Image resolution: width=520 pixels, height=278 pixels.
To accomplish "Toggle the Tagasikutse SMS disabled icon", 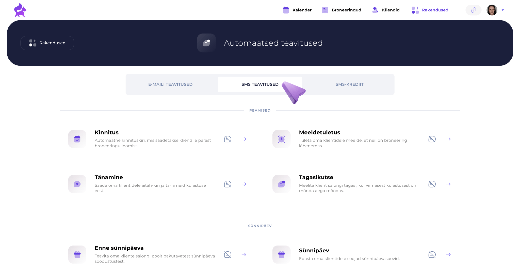I will 432,184.
